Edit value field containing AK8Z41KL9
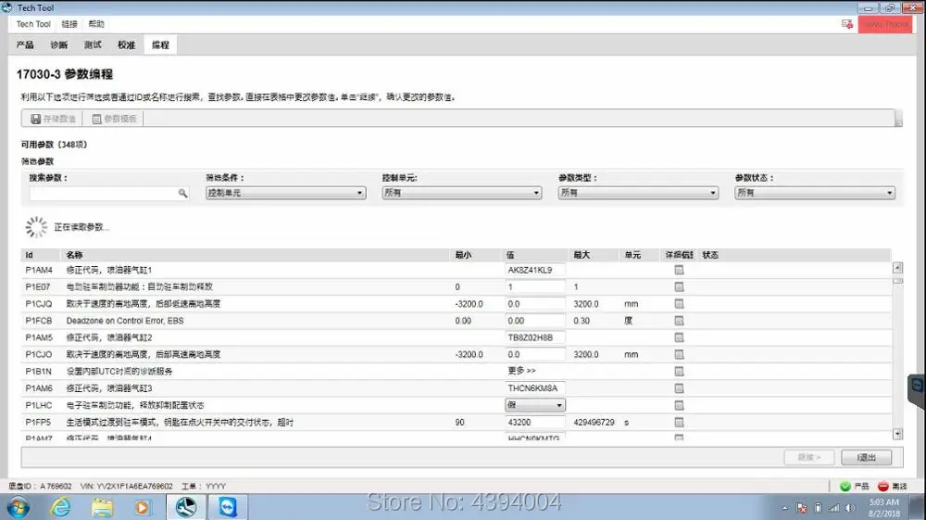The width and height of the screenshot is (926, 520). pos(535,270)
